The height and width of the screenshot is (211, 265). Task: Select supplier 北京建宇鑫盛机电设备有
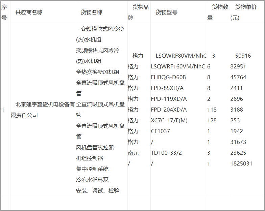(45, 104)
